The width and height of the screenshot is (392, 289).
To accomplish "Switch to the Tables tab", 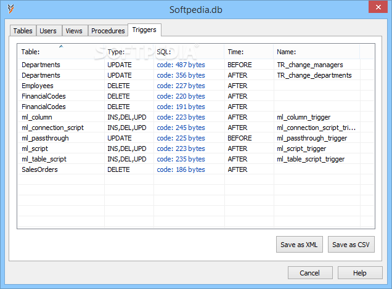I will pos(23,31).
